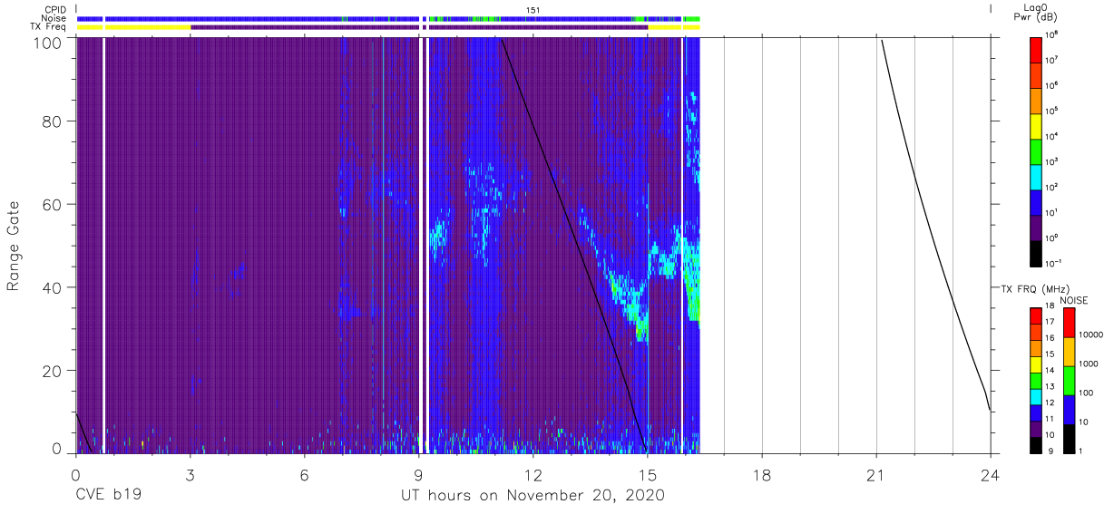This screenshot has height=514, width=1114.
Task: Click the 10000 label on NOISE scale
Action: (1091, 335)
